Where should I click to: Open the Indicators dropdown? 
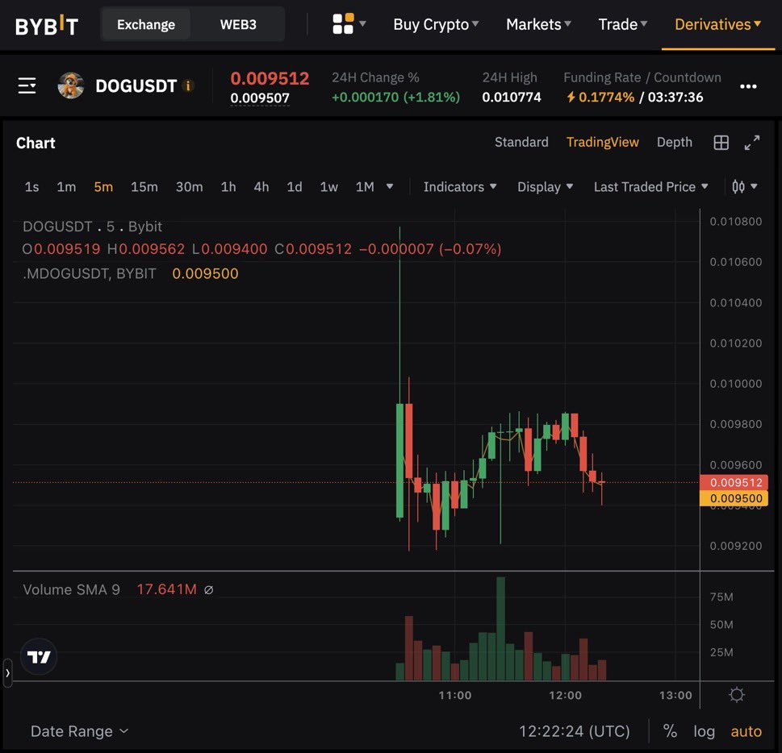(459, 187)
